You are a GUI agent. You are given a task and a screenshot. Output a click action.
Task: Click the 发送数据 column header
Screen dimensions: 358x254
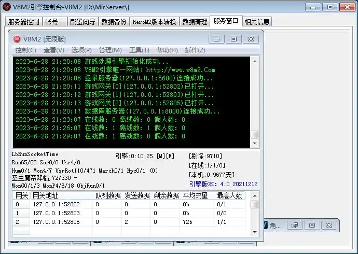[136, 195]
